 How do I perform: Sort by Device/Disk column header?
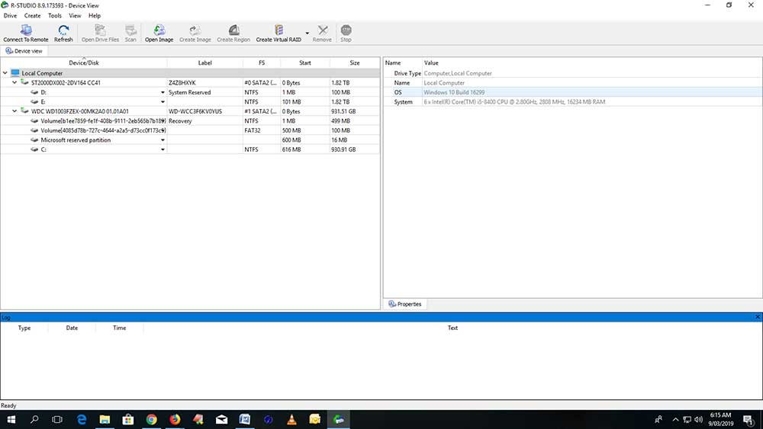point(84,62)
